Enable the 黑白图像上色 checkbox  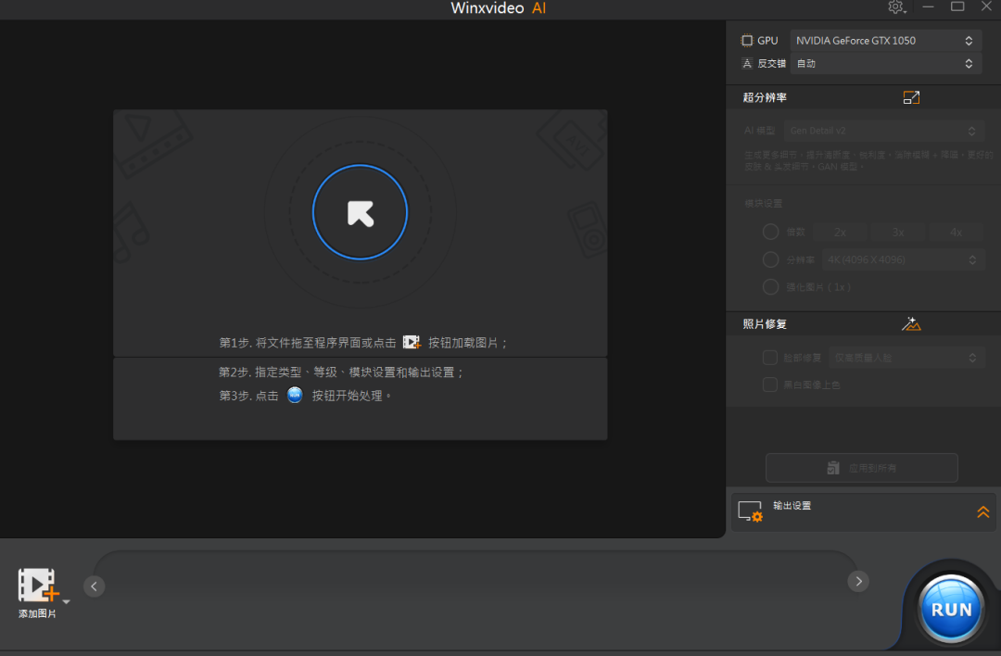[x=770, y=385]
